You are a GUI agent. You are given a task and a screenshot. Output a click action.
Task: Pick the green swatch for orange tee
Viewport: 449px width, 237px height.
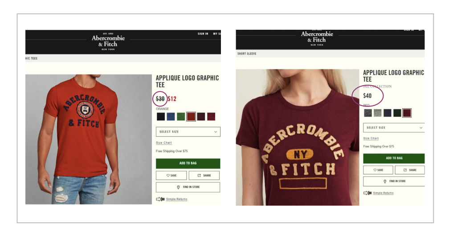pos(181,117)
